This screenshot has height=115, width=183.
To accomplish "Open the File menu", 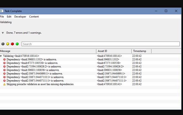I will click(2, 17).
